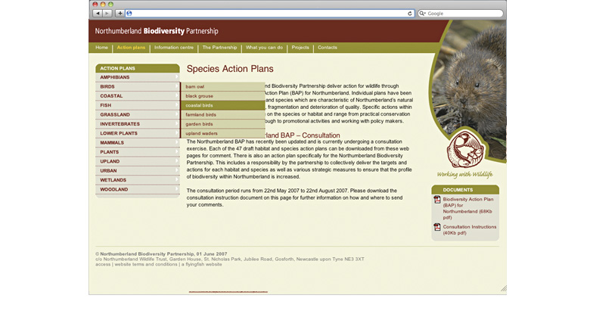Open Biodiversity Action Plan (BAP) PDF link
The image size is (590, 314).
coord(467,208)
